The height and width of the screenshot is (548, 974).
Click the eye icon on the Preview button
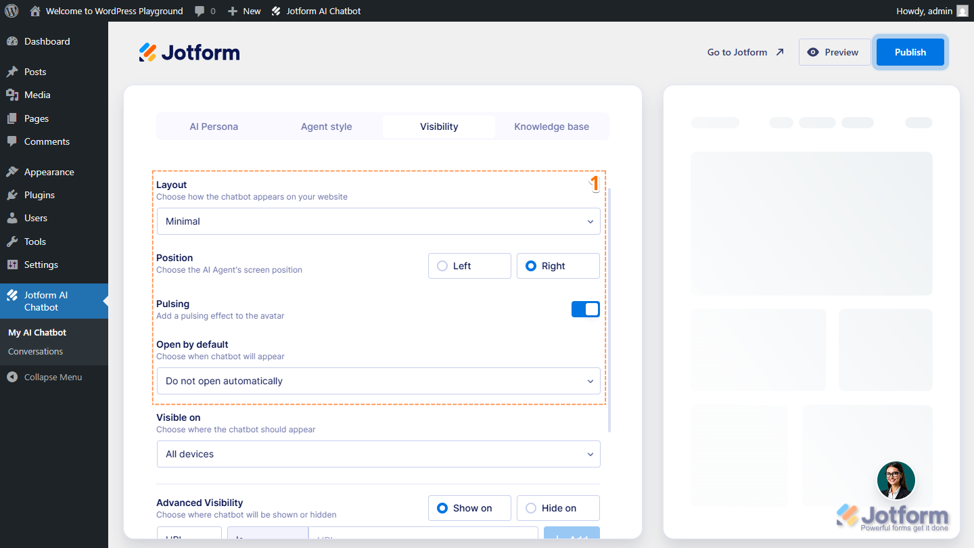click(x=813, y=52)
